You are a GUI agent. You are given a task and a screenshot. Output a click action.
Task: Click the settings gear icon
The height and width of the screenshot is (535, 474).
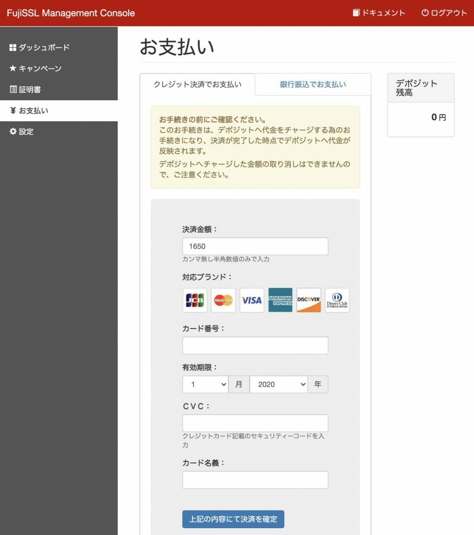coord(13,131)
